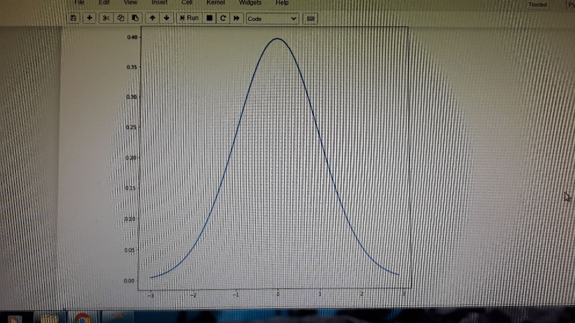Open the Kernel menu

(216, 3)
